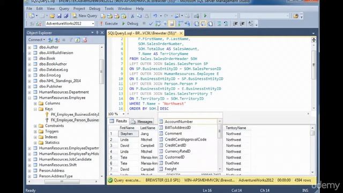Viewport: 343px width, 193px height.
Task: Open the Object Explorer window position dropdown
Action: (x=92, y=33)
